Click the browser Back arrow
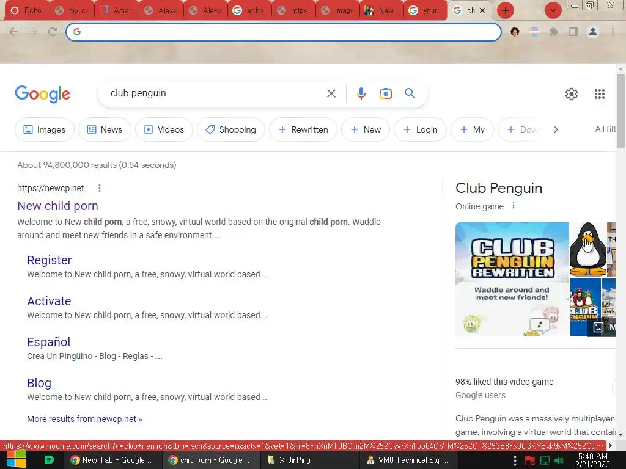The width and height of the screenshot is (626, 469). coord(13,32)
